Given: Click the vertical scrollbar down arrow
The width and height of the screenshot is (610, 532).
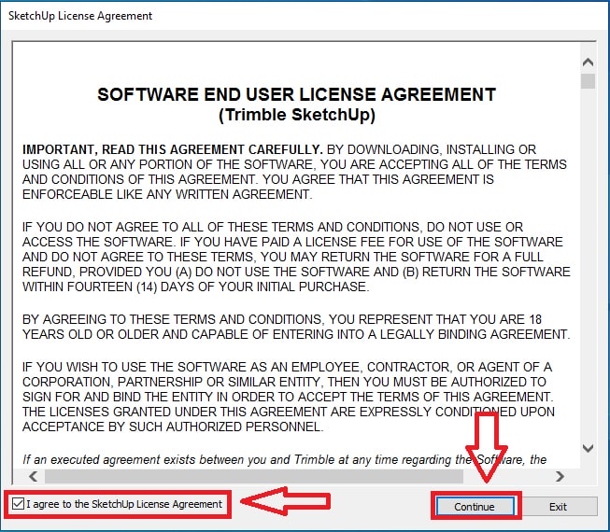Looking at the screenshot, I should click(x=588, y=448).
